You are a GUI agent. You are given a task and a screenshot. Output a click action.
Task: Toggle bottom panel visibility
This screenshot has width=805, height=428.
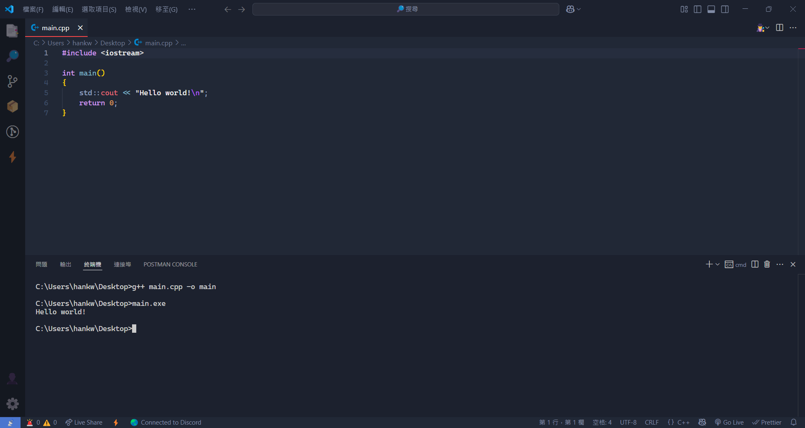click(711, 9)
